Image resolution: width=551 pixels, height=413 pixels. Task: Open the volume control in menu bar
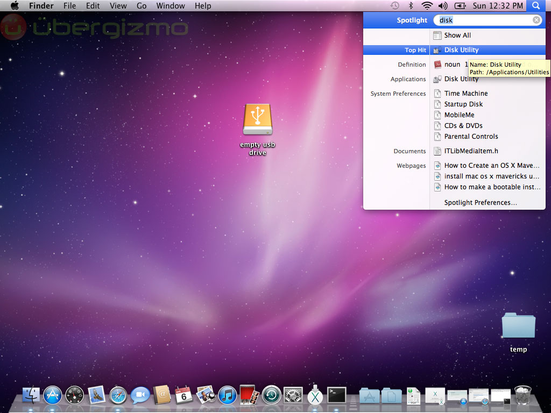[x=443, y=6]
